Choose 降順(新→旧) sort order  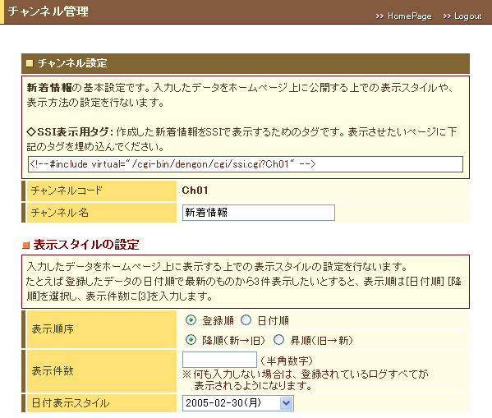[x=191, y=340]
